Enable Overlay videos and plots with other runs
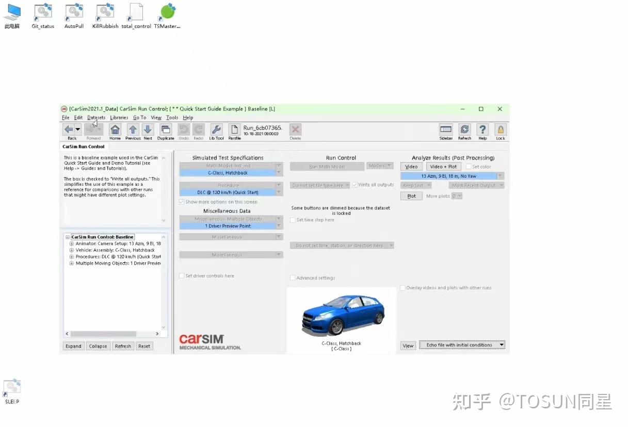Viewport: 628px width, 427px height. click(402, 289)
